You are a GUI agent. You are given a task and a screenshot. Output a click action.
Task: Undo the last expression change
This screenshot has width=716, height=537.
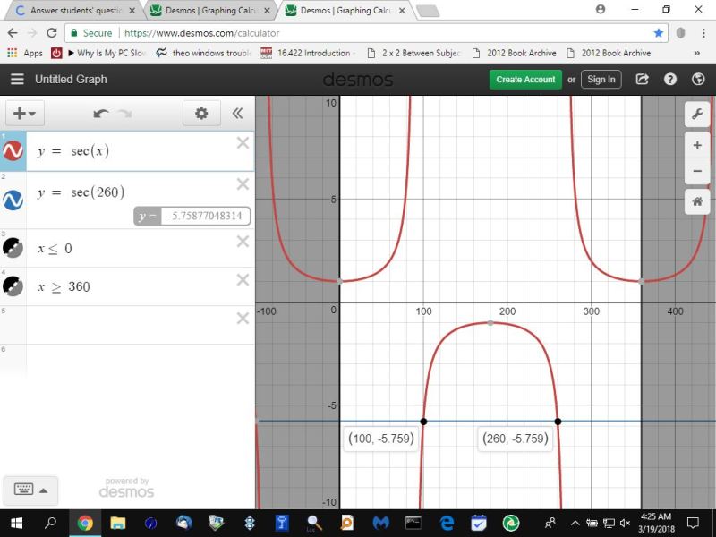coord(100,114)
